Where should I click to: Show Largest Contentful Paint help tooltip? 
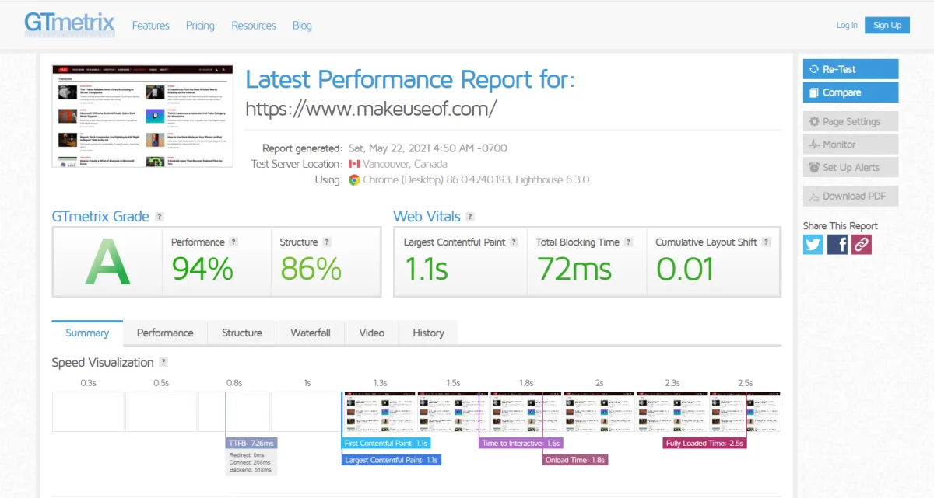(514, 242)
